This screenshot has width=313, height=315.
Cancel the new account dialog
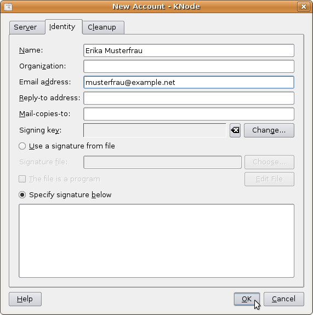click(x=283, y=299)
